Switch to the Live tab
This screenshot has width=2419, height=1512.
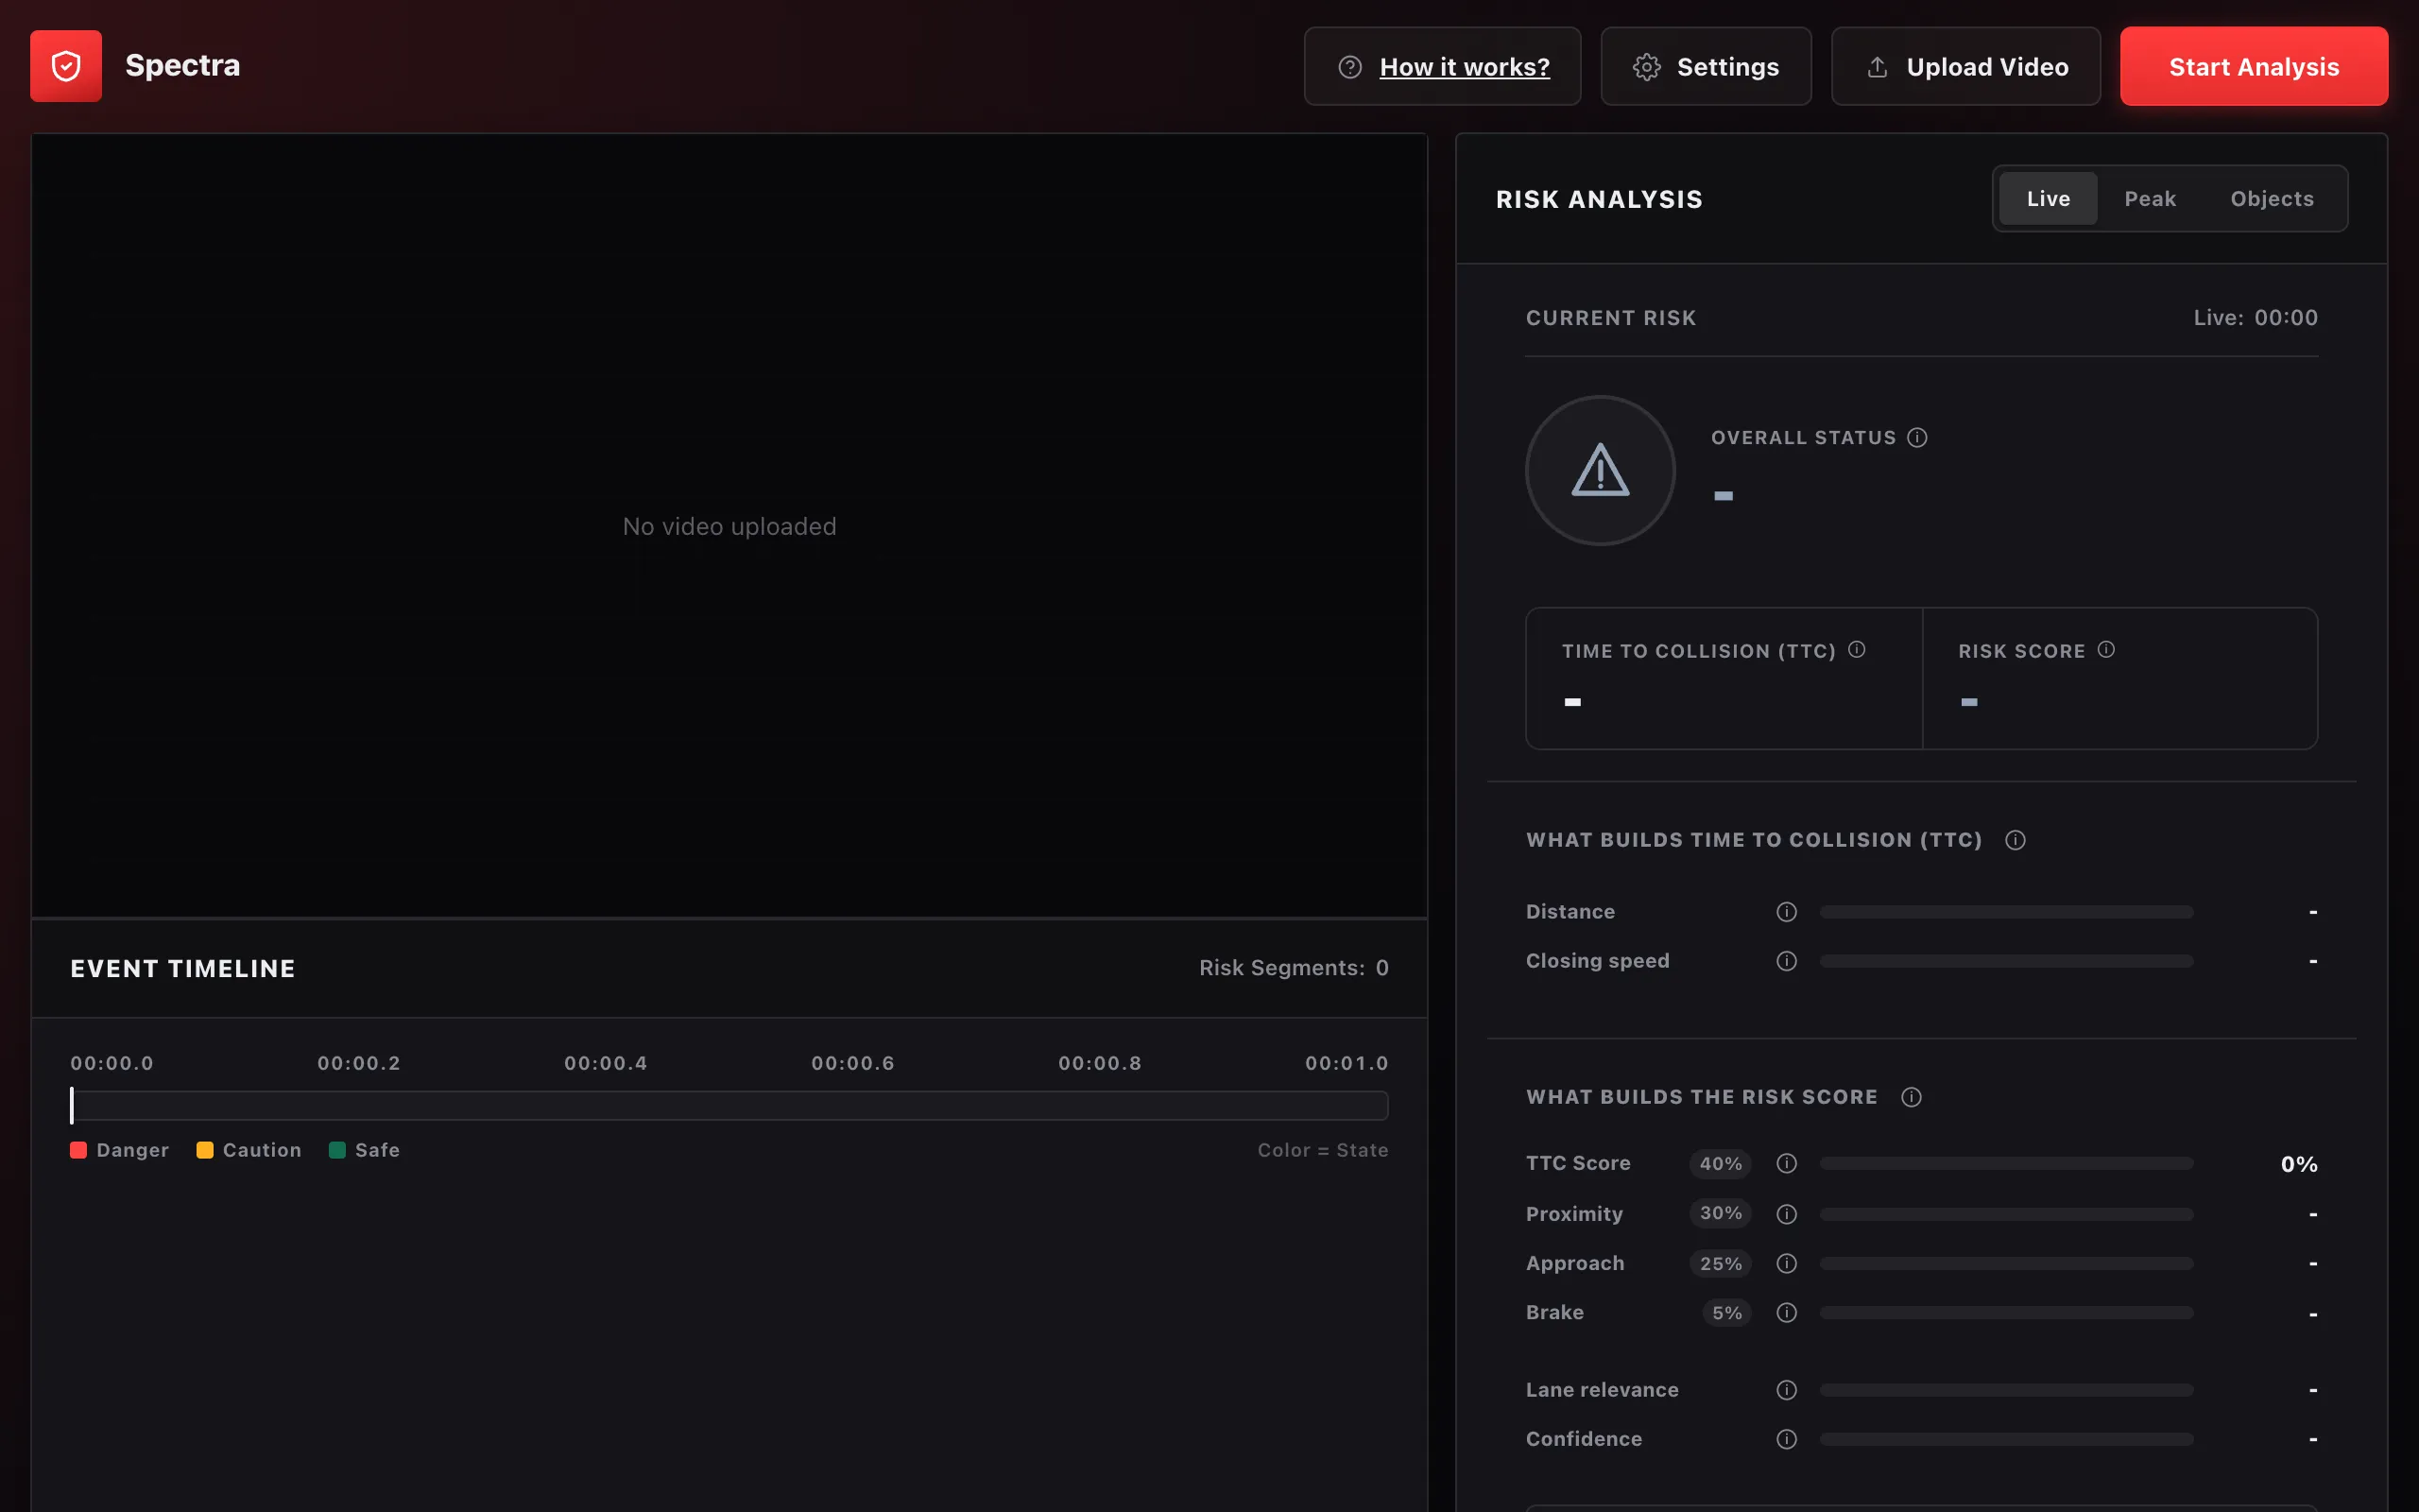pyautogui.click(x=2049, y=198)
